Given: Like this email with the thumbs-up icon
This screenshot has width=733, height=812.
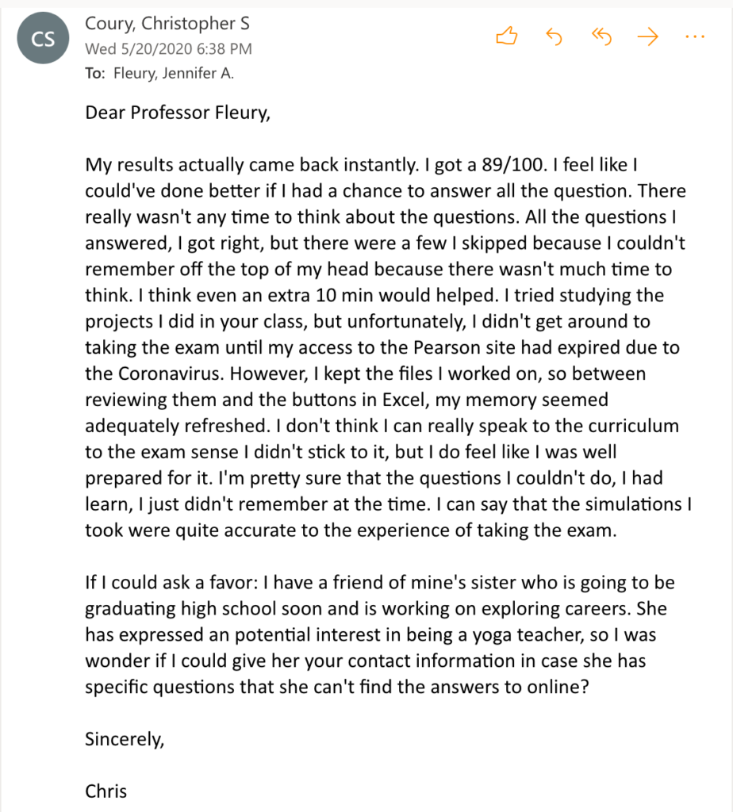Looking at the screenshot, I should pyautogui.click(x=506, y=36).
